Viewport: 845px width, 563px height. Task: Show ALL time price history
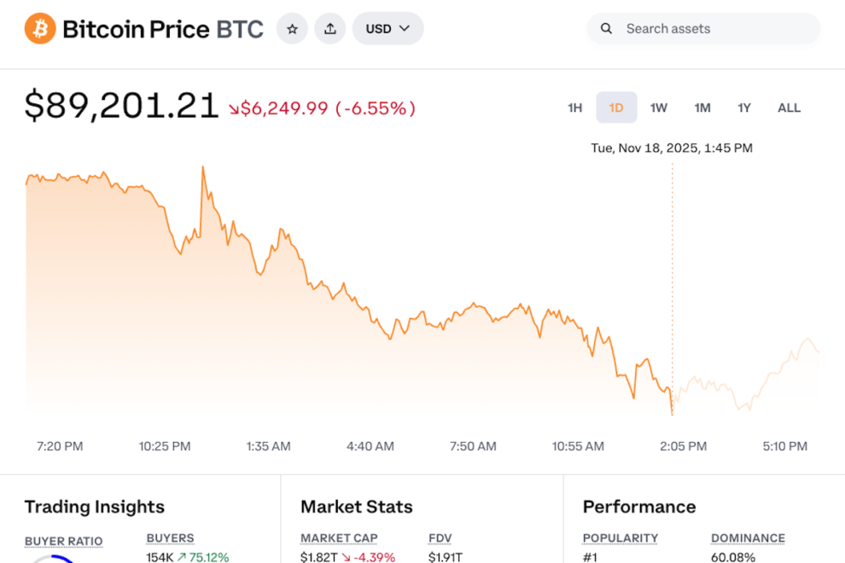pos(789,107)
